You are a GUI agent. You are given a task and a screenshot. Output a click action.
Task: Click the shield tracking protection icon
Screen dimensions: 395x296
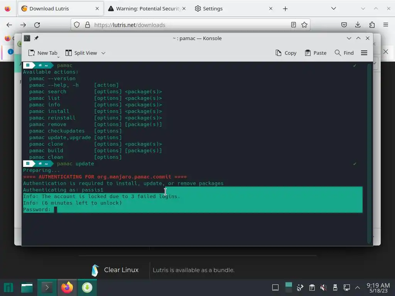point(77,25)
